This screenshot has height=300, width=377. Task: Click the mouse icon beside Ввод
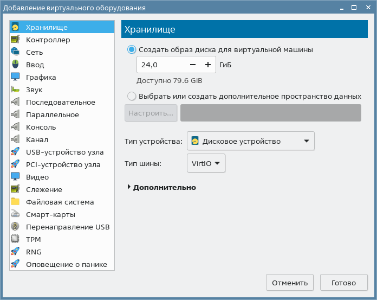point(15,65)
